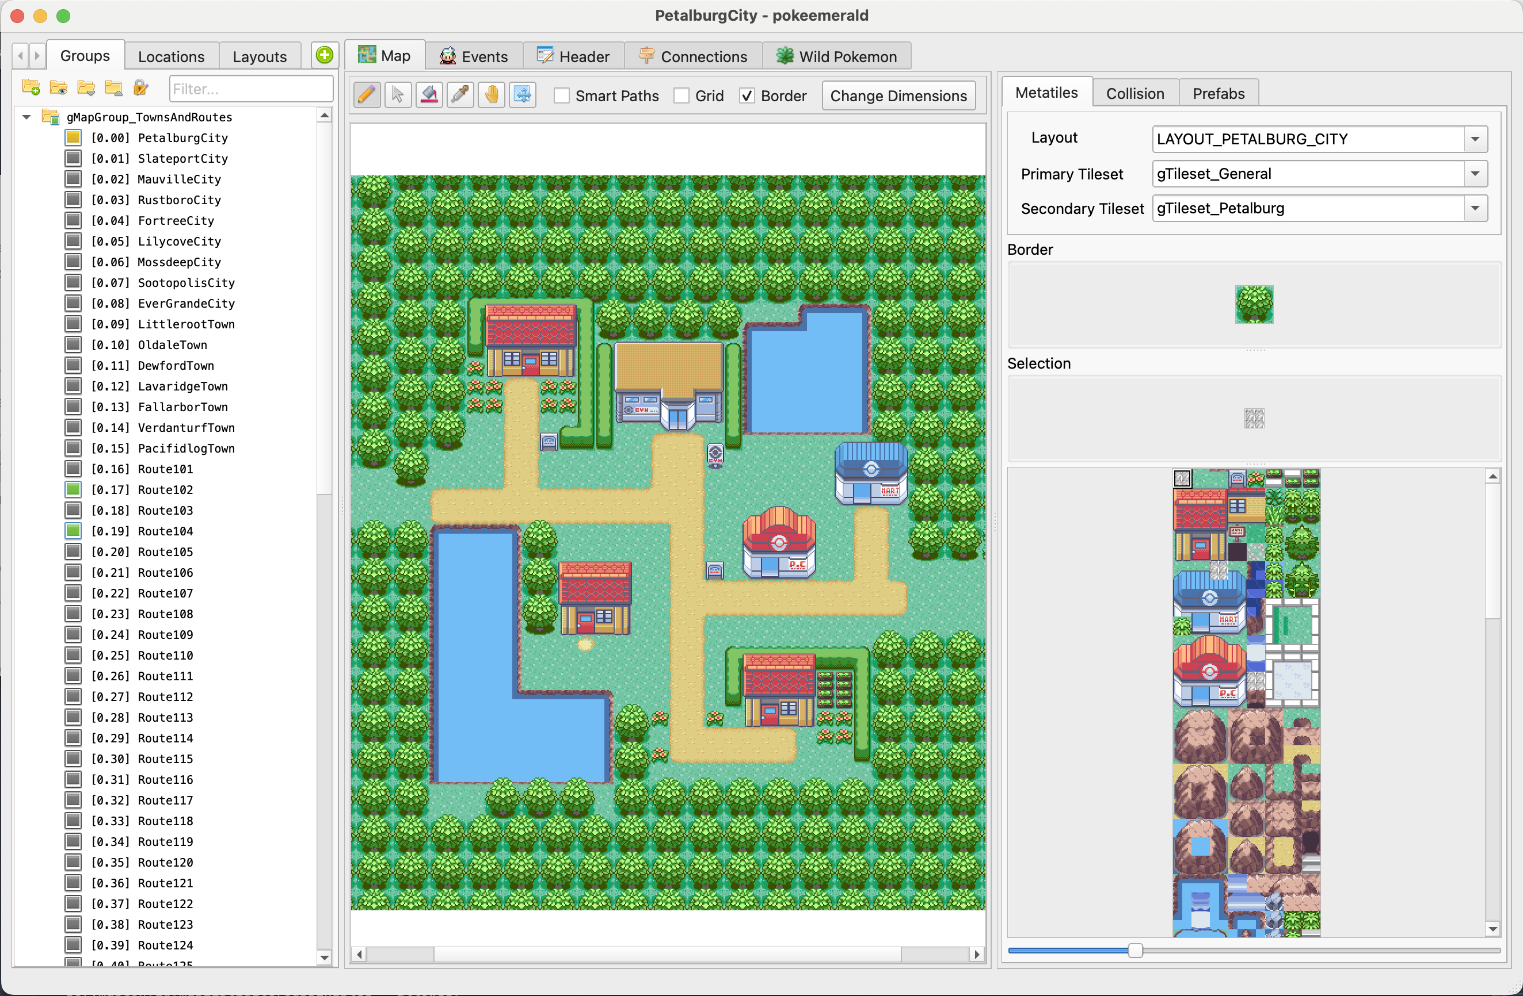The image size is (1523, 996).
Task: Open the Primary Tileset dropdown
Action: pyautogui.click(x=1476, y=173)
